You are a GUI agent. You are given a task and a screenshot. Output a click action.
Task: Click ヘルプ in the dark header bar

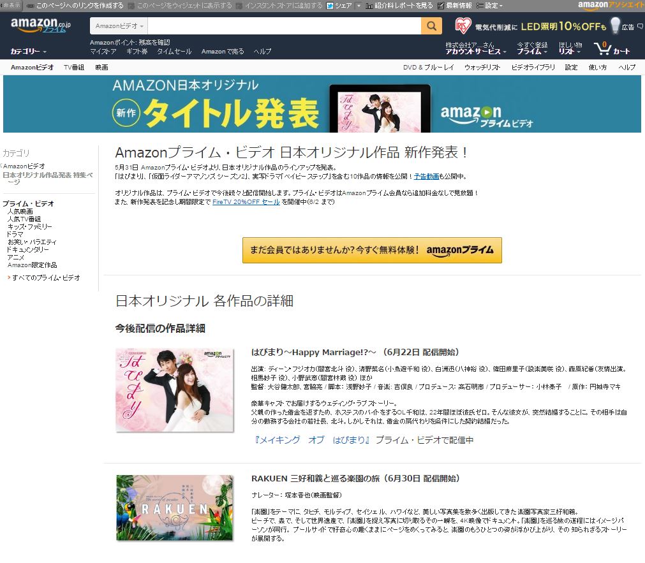[x=262, y=52]
